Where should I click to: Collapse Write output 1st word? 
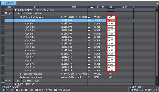click(21, 17)
